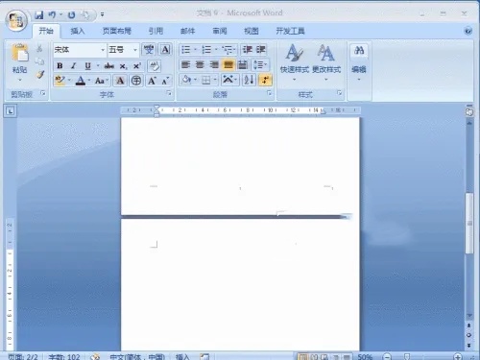
Task: Toggle show/hide paragraph marks
Action: pos(266,80)
